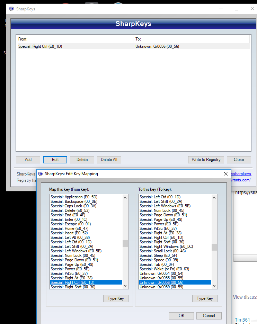
Task: Select From key Special: Left Alt (00_38)
Action: pyautogui.click(x=86, y=237)
